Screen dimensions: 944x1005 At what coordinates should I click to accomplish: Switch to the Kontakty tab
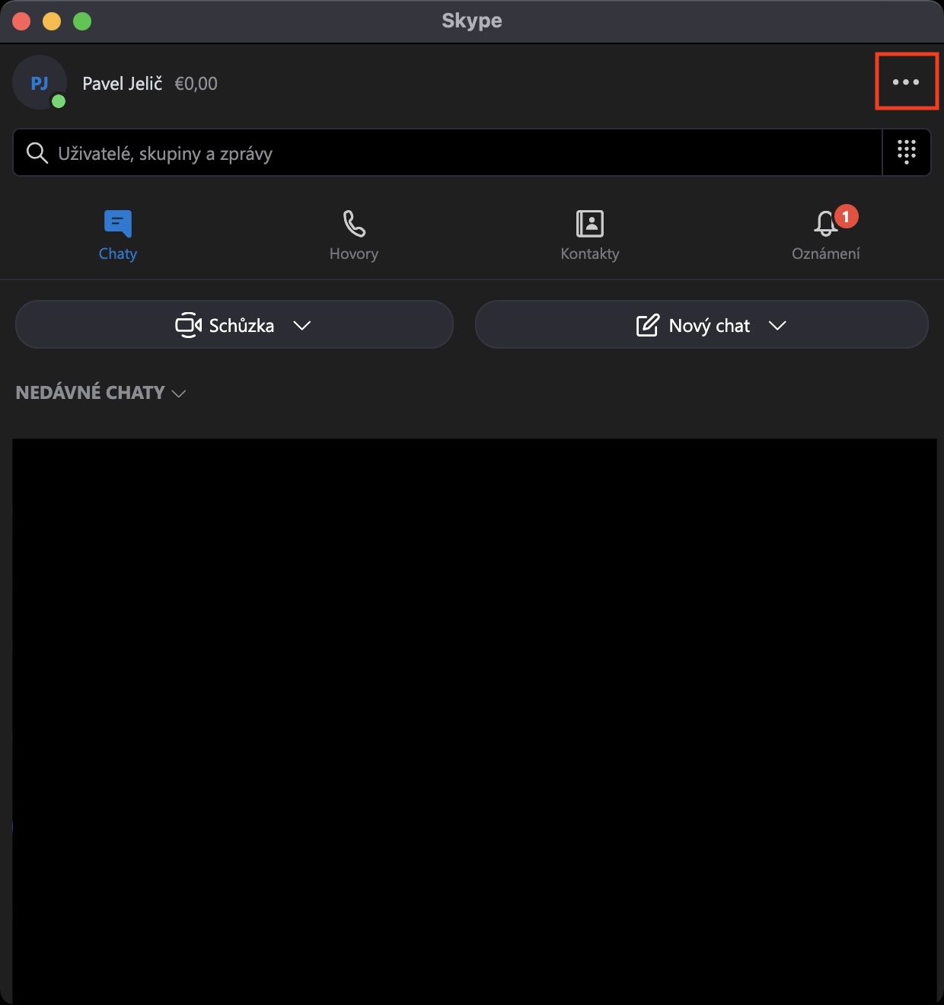point(590,234)
